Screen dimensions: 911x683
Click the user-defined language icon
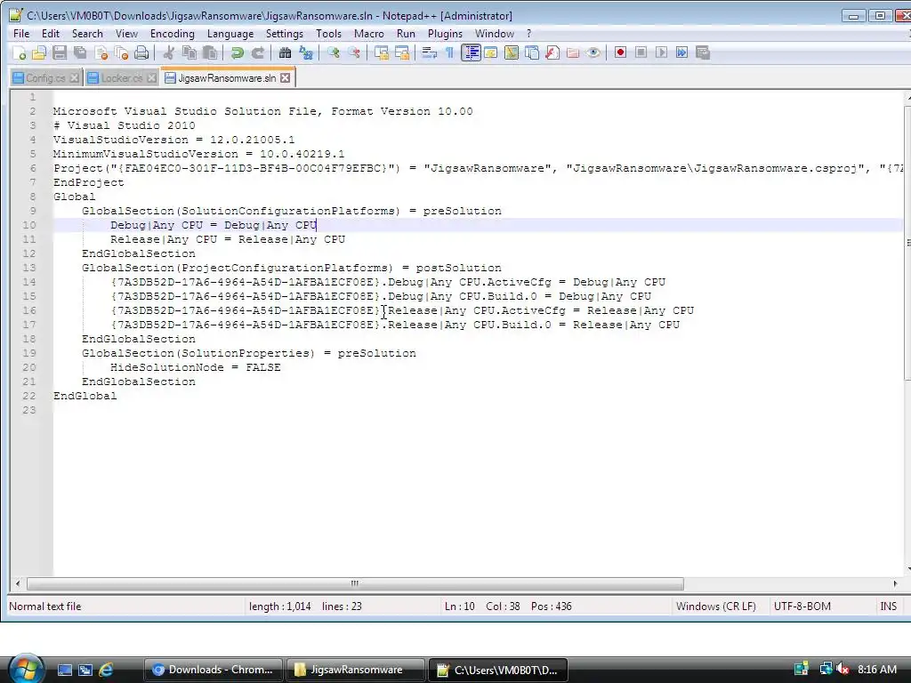491,53
